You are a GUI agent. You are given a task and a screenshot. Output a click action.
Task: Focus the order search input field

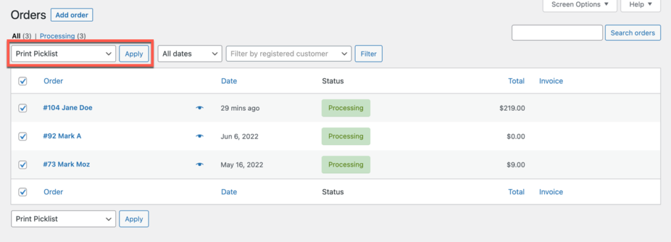pyautogui.click(x=557, y=33)
